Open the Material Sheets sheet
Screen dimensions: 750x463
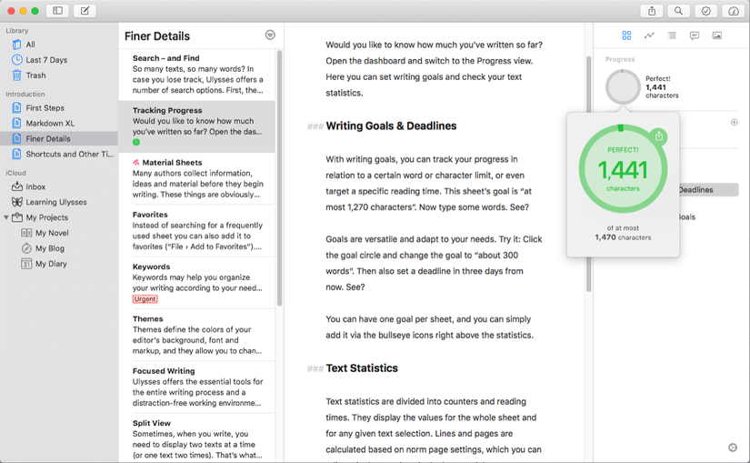pos(197,178)
